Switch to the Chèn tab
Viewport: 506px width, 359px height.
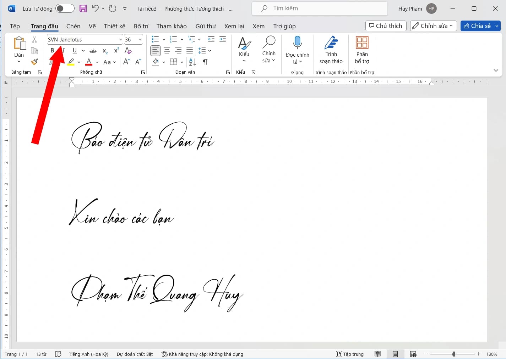pos(74,26)
